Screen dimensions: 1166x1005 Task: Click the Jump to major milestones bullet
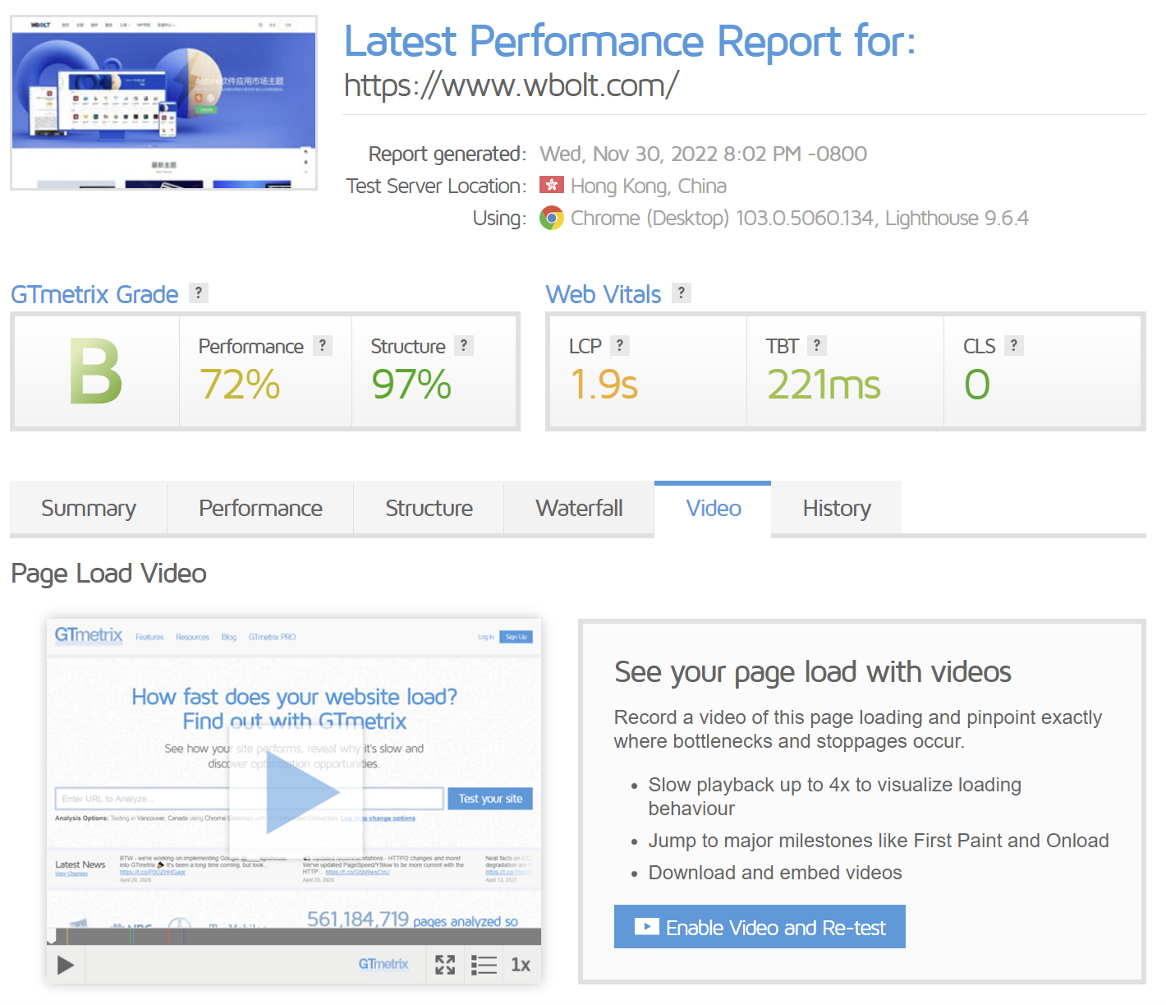click(x=879, y=841)
